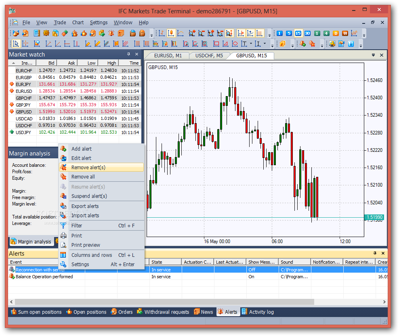Click the add alert bell with plus toolbar icon
Image resolution: width=399 pixels, height=336 pixels.
click(302, 44)
